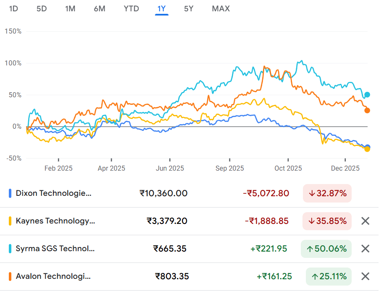Remove Avalon Technologies from comparison
Screen dimensions: 384x291
click(x=365, y=276)
